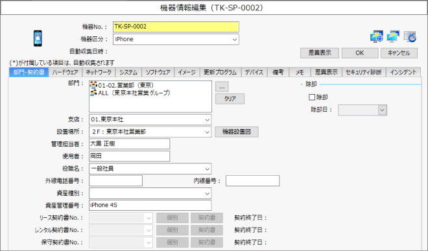Click the 外線電話番号 input field

coord(115,181)
